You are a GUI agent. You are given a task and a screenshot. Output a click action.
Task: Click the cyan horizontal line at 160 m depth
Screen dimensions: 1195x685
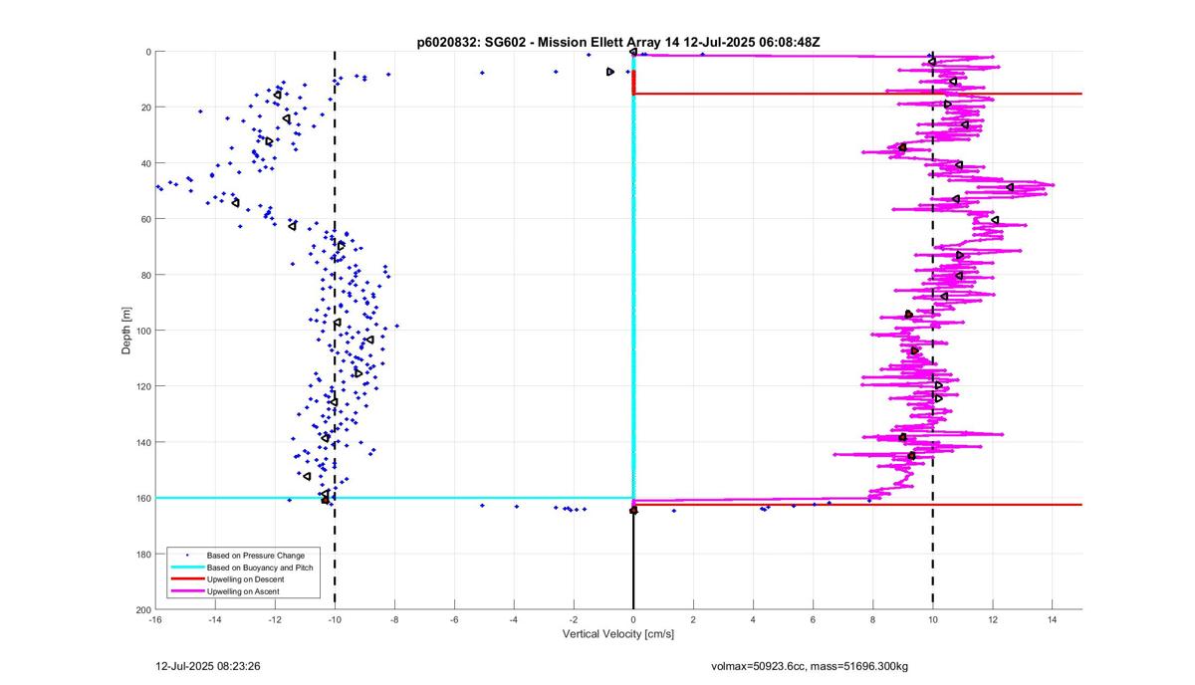click(x=394, y=498)
